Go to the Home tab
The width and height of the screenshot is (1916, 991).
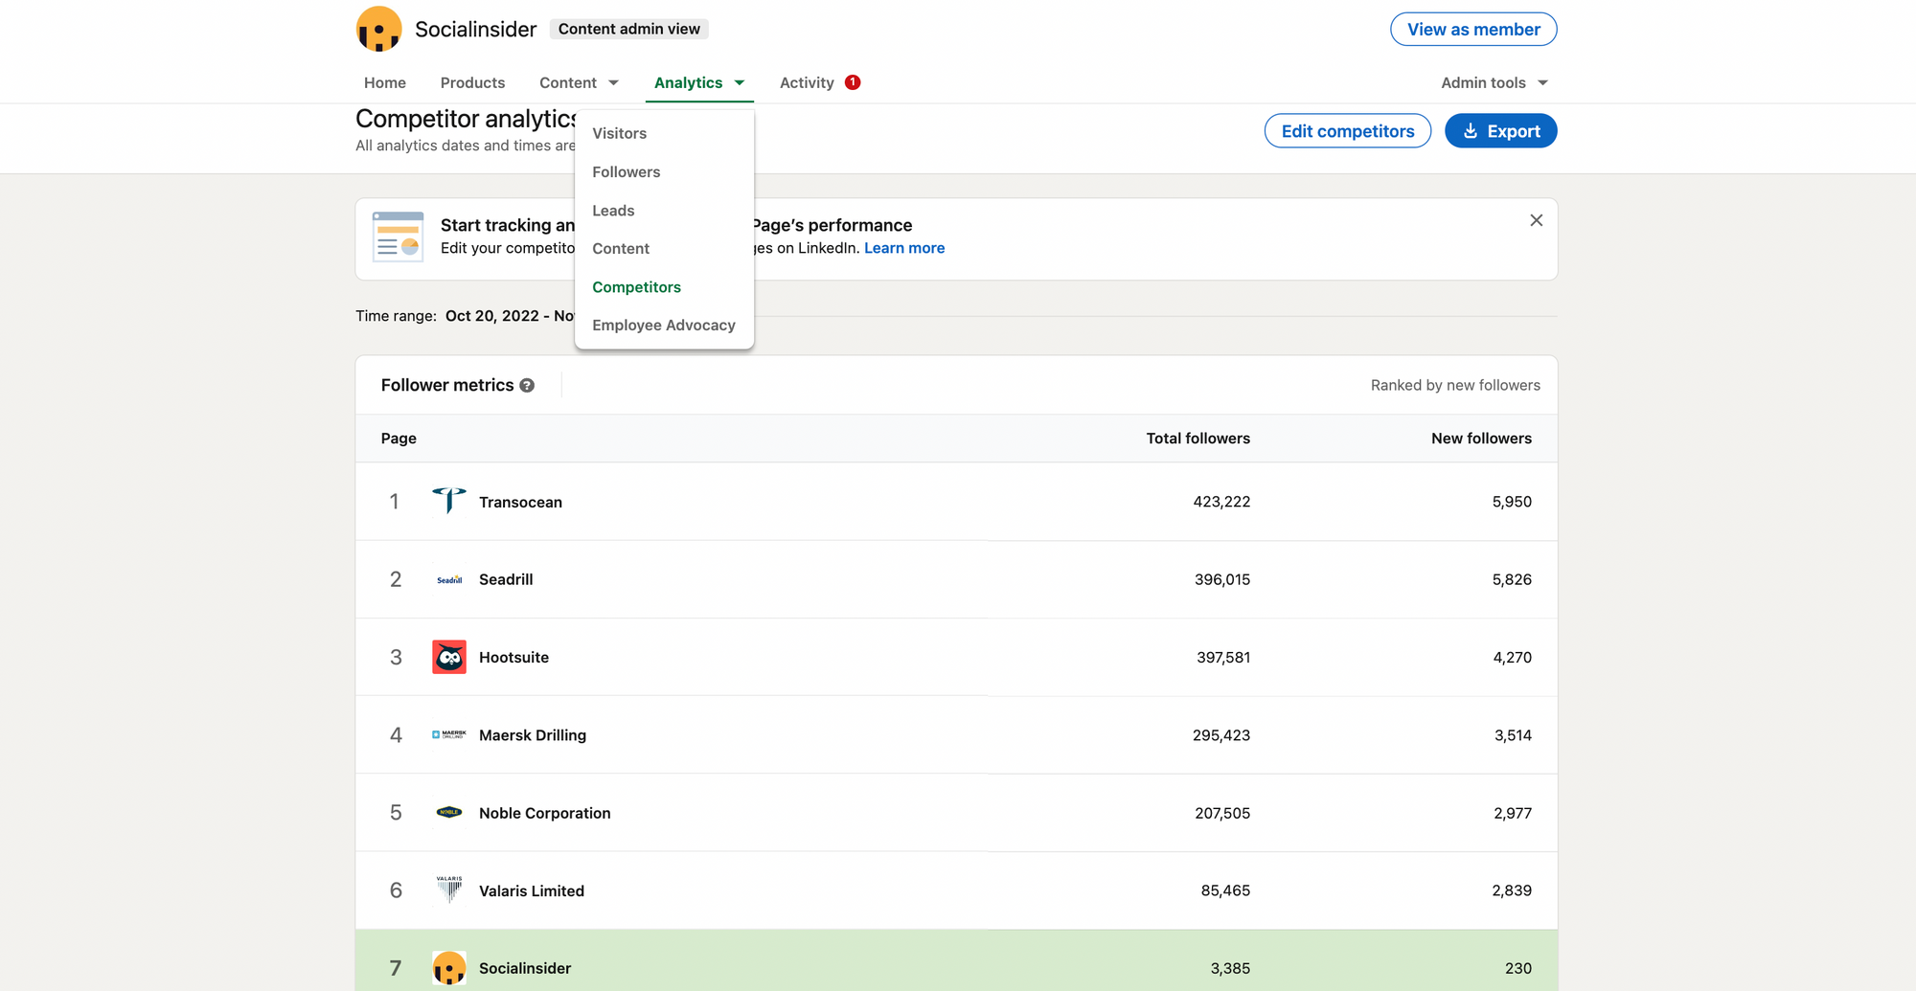pos(385,82)
